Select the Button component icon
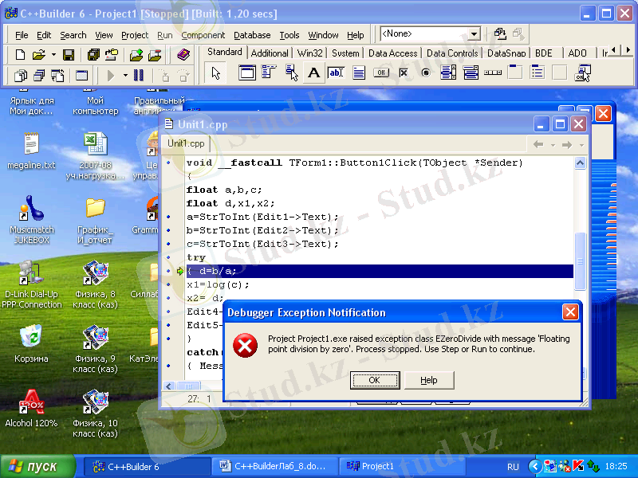The image size is (638, 478). coord(381,73)
